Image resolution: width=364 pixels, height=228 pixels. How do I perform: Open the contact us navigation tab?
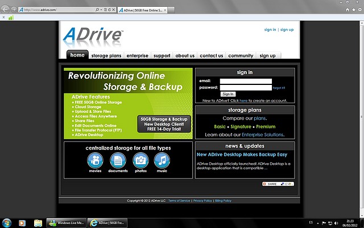211,56
